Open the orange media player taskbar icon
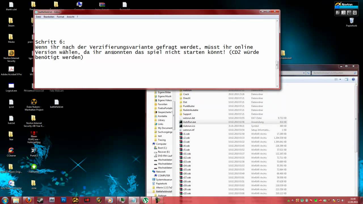 tap(111, 200)
